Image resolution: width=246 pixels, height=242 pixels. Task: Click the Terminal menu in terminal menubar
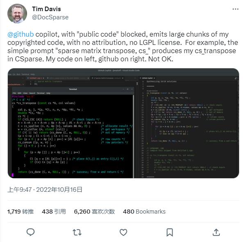tap(41, 93)
